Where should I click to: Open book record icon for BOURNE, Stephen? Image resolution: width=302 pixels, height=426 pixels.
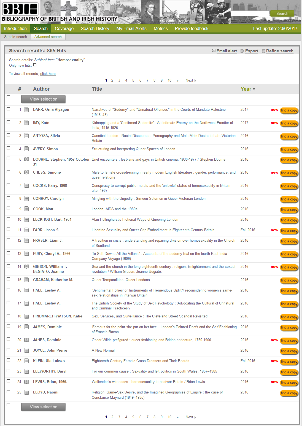click(x=27, y=159)
